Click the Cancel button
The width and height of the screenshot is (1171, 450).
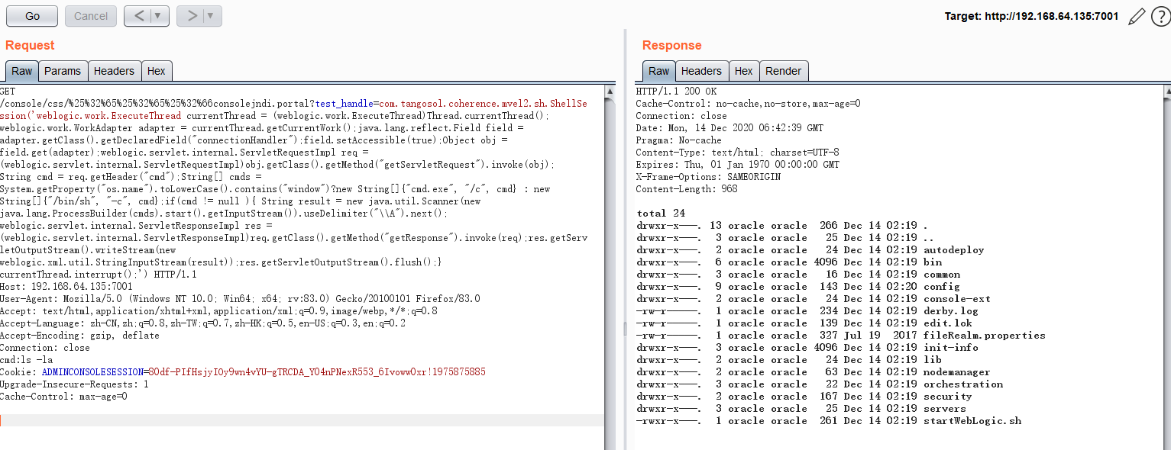91,16
